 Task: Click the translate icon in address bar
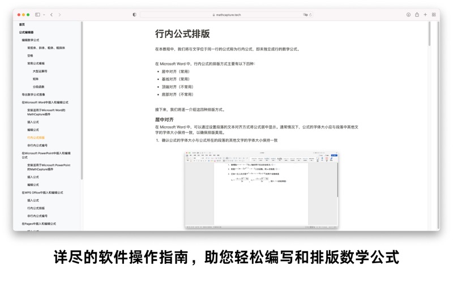click(x=305, y=15)
